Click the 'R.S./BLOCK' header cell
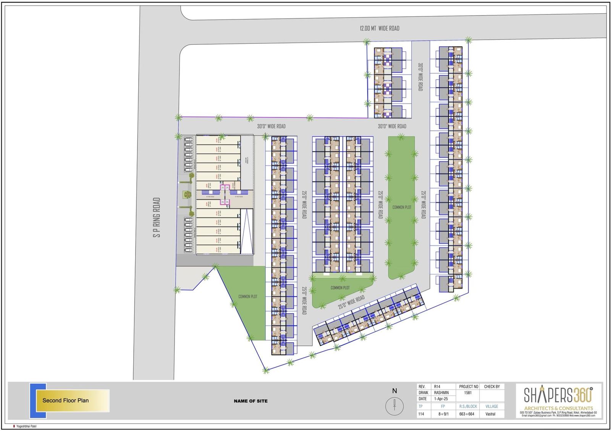 coord(468,406)
